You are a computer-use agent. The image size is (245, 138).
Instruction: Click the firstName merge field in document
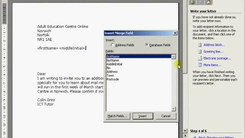(x=47, y=48)
